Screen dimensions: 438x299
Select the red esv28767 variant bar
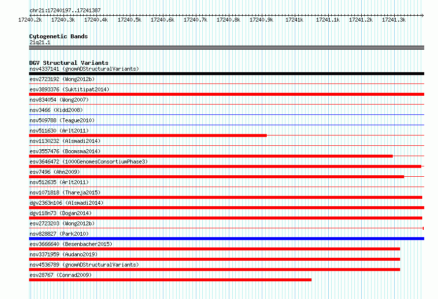pyautogui.click(x=170, y=280)
